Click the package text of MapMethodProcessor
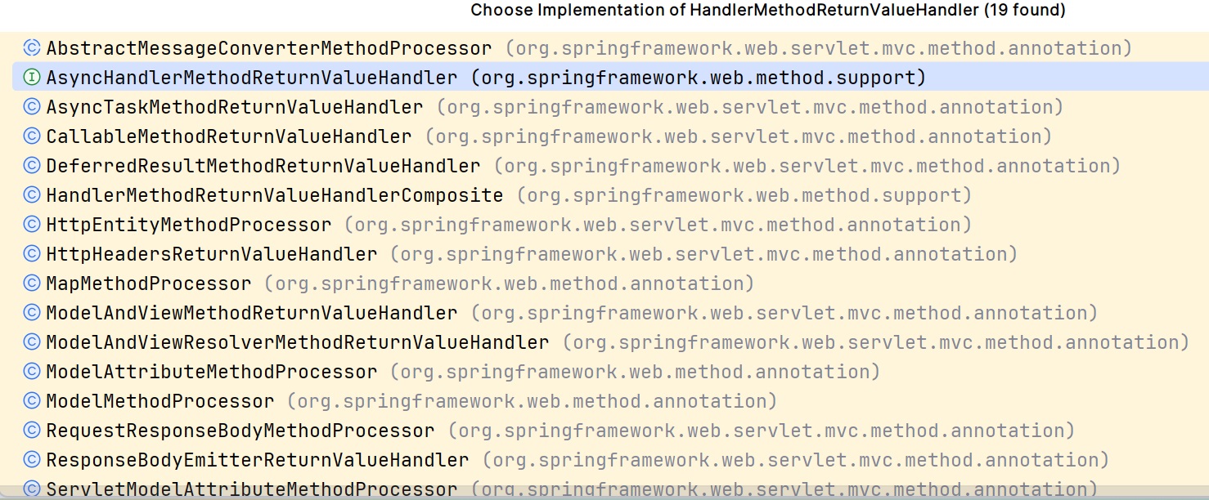 point(508,283)
